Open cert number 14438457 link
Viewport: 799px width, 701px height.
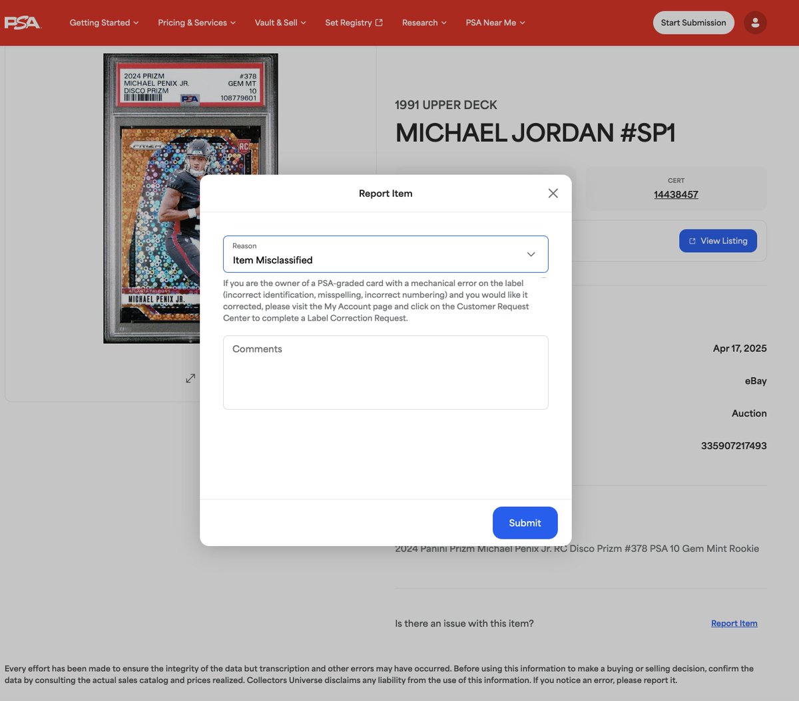click(676, 195)
